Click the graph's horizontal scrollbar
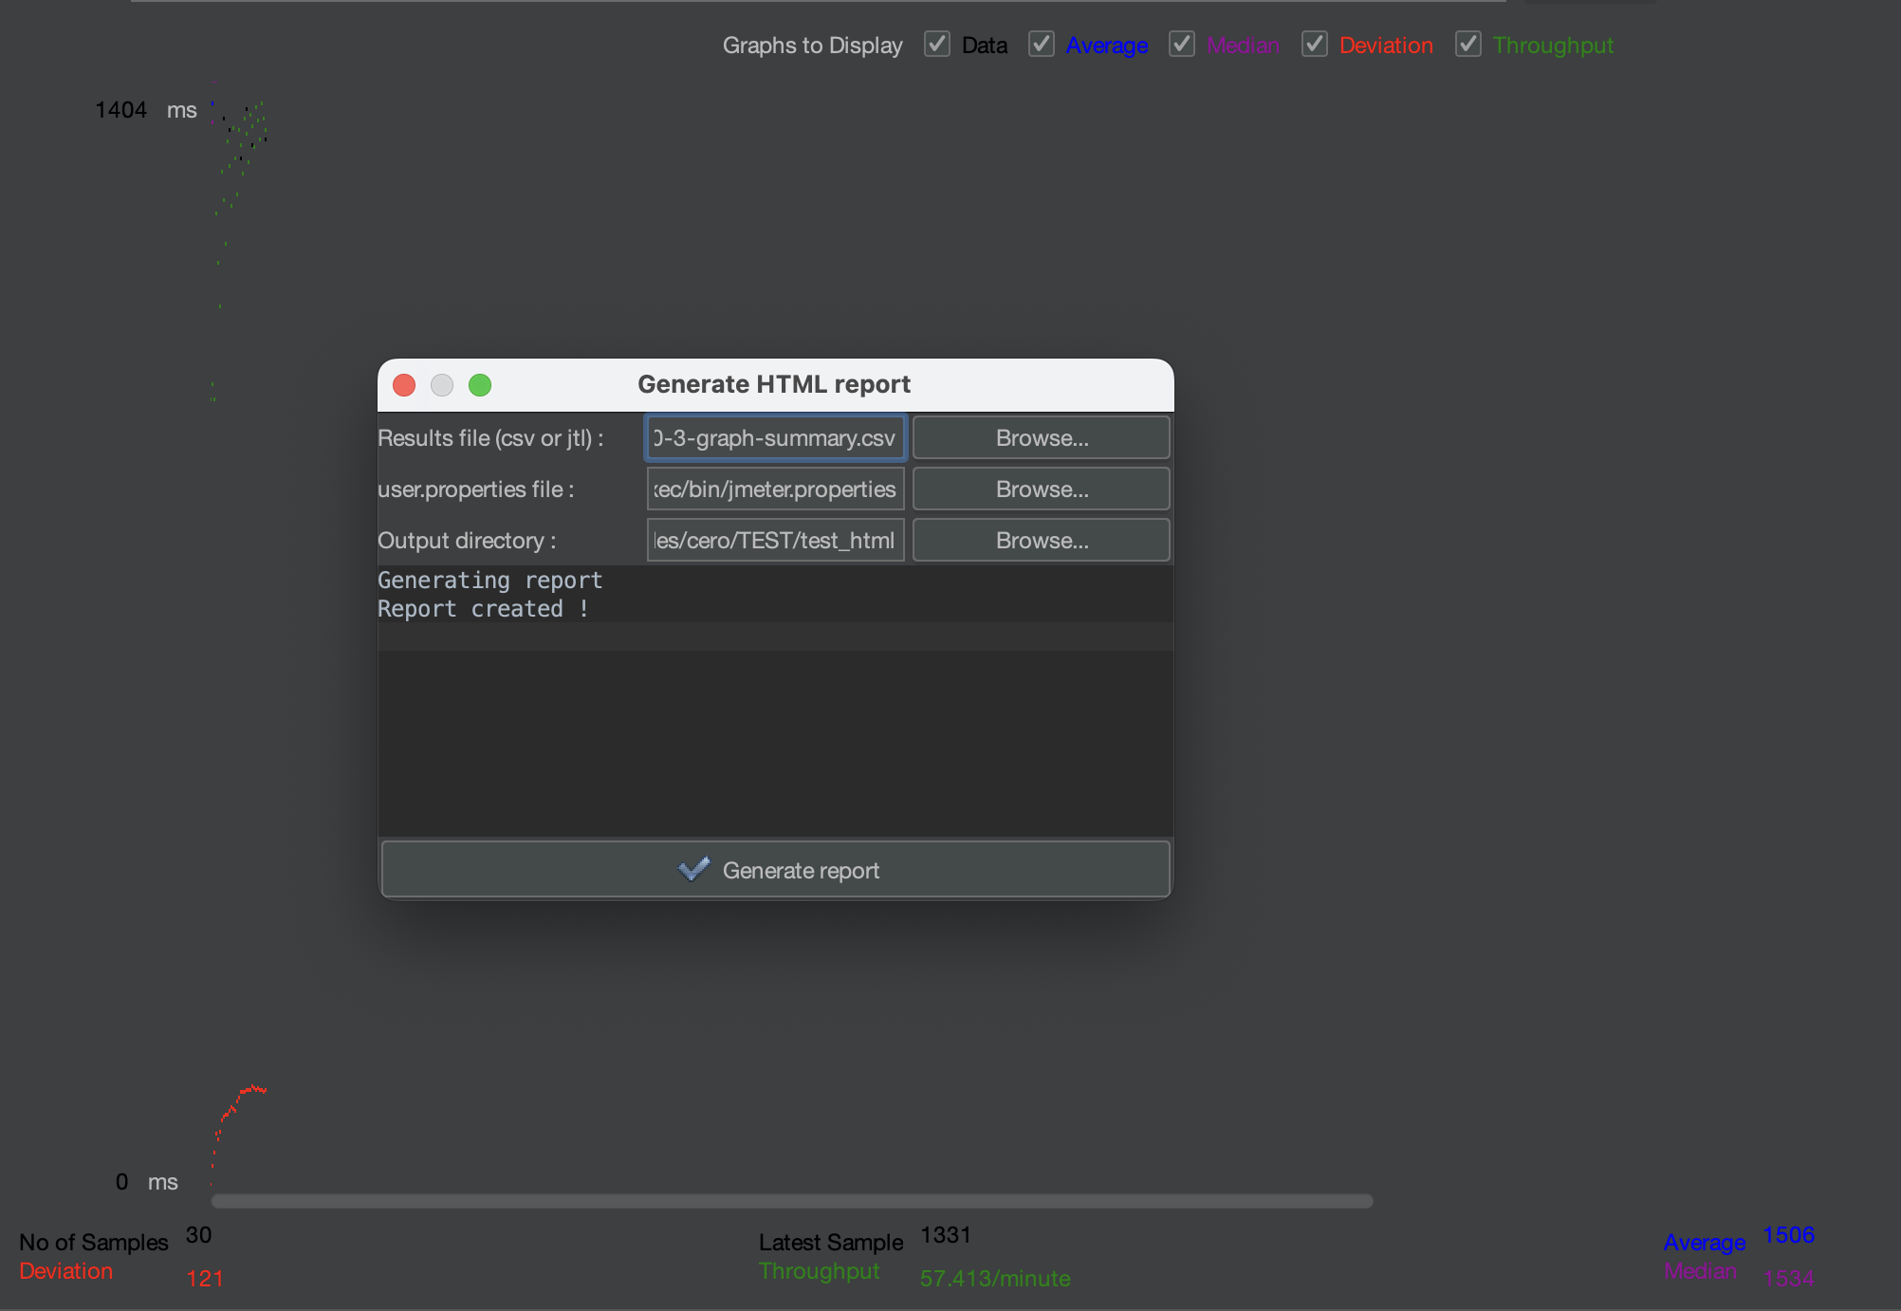 tap(791, 1201)
